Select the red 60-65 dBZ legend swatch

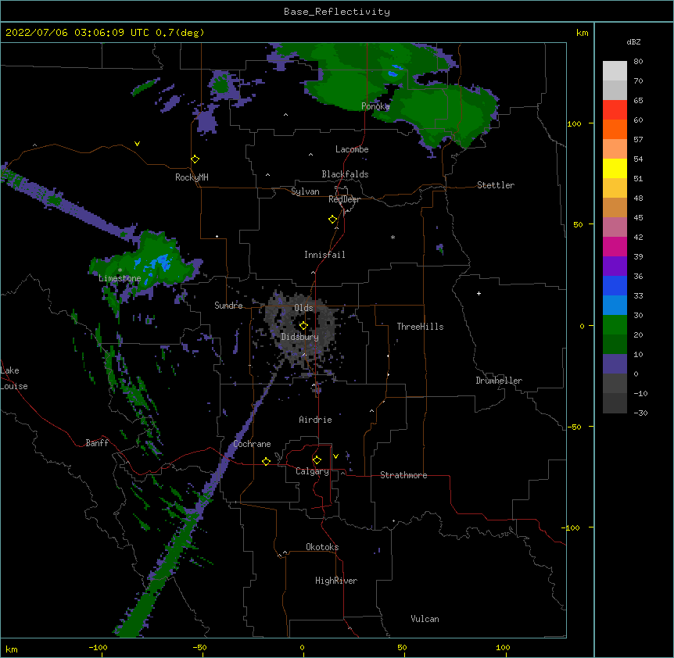[615, 110]
